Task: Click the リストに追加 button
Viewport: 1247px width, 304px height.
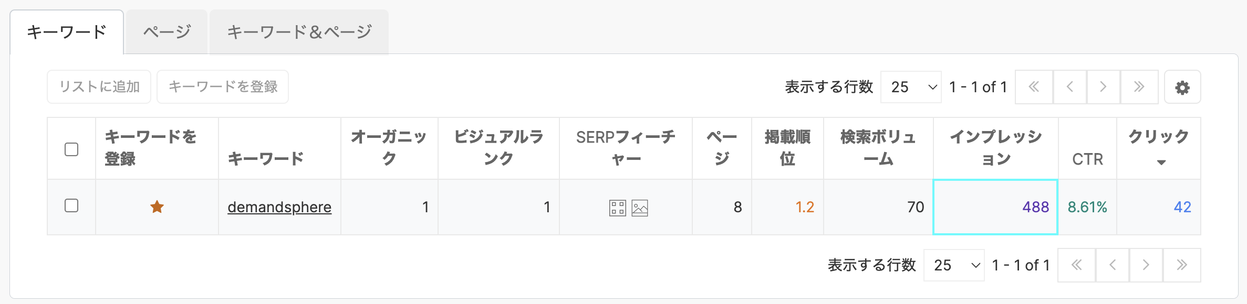Action: (99, 87)
